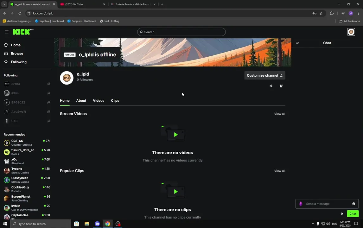Open recommended channel Classybeef
This screenshot has height=228, width=363.
pos(27,180)
